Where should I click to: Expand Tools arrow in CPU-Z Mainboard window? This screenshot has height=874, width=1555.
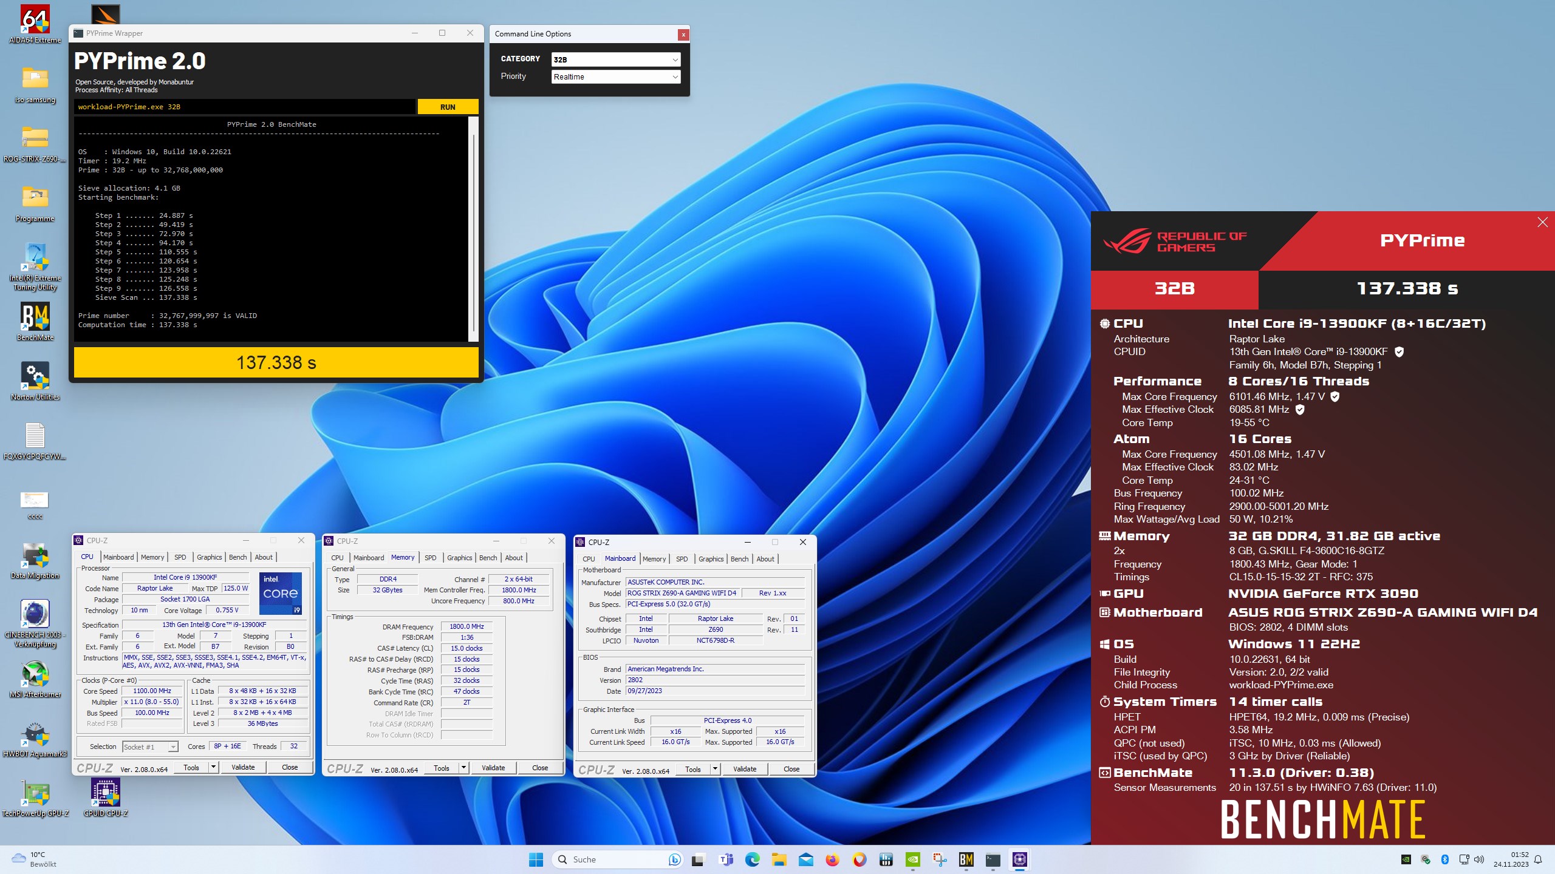(x=715, y=769)
